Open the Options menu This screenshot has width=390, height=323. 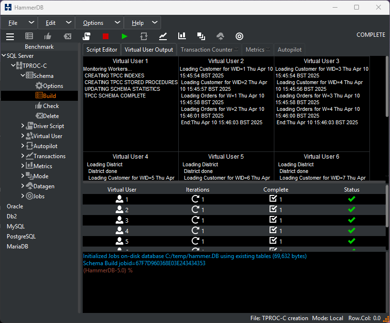click(x=99, y=23)
